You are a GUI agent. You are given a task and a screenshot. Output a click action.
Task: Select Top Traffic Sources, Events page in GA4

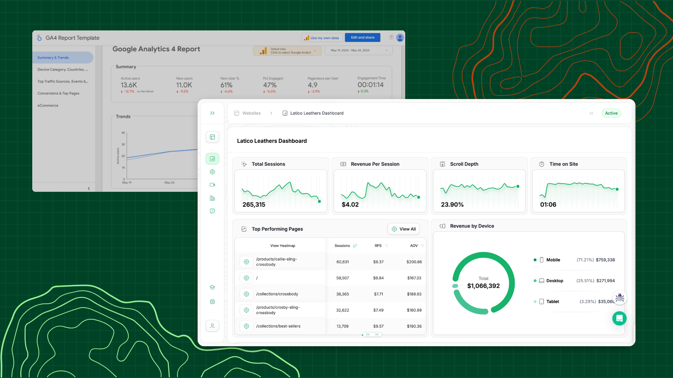point(63,81)
